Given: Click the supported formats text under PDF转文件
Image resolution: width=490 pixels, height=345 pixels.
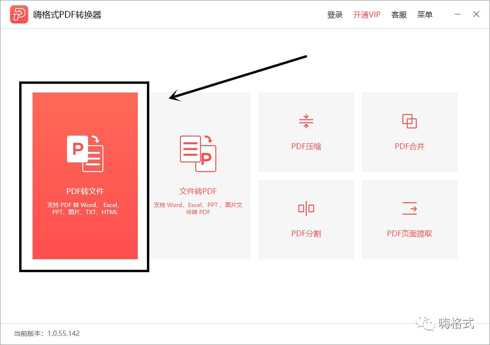Looking at the screenshot, I should tap(84, 208).
